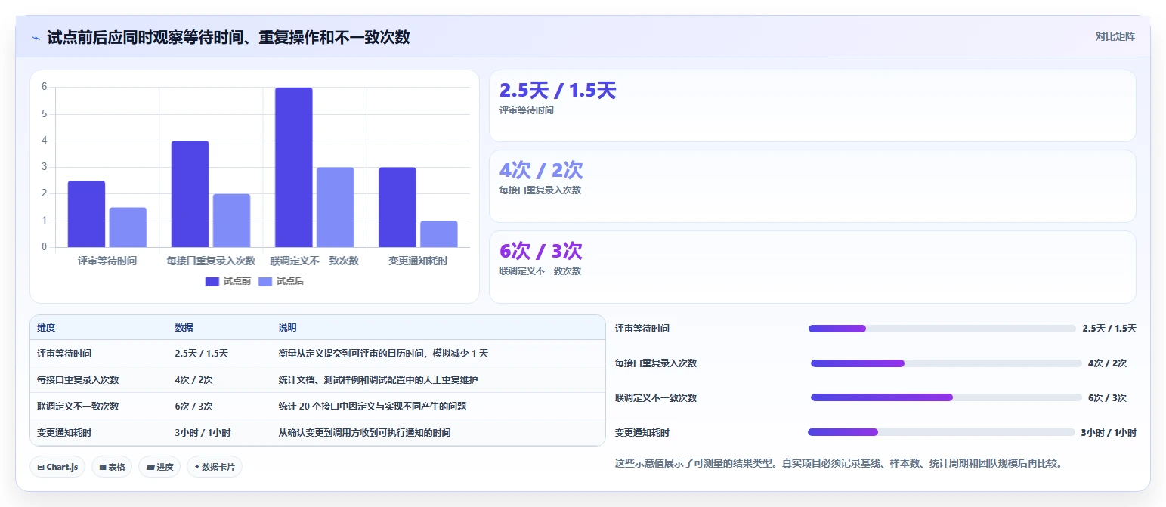Screen dimensions: 1166x507
Task: Click the 6次 / 3次 progress value label
Action: click(1107, 398)
